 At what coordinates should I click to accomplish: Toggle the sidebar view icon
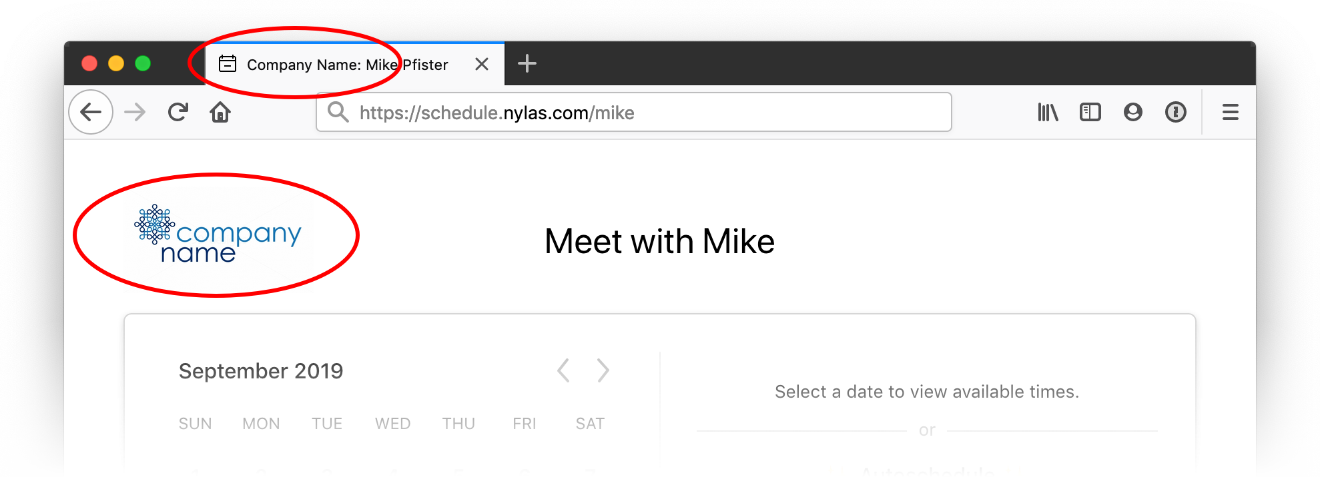tap(1090, 112)
